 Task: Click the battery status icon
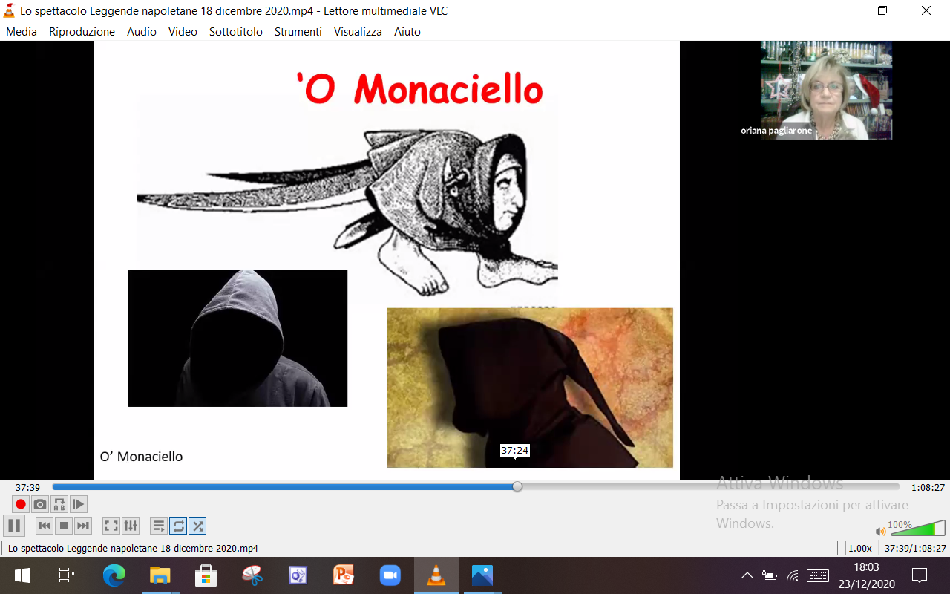(770, 575)
